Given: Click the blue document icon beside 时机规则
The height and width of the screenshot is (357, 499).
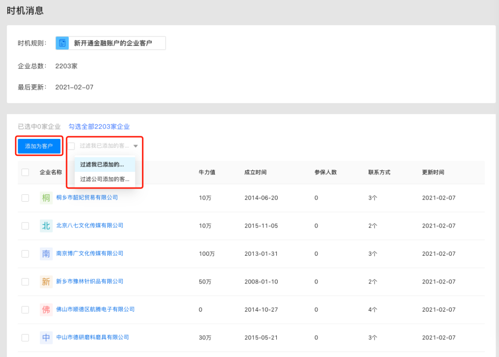Looking at the screenshot, I should click(x=62, y=43).
